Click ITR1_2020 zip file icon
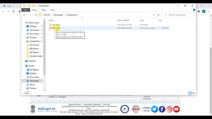The image size is (212, 119). click(x=50, y=28)
